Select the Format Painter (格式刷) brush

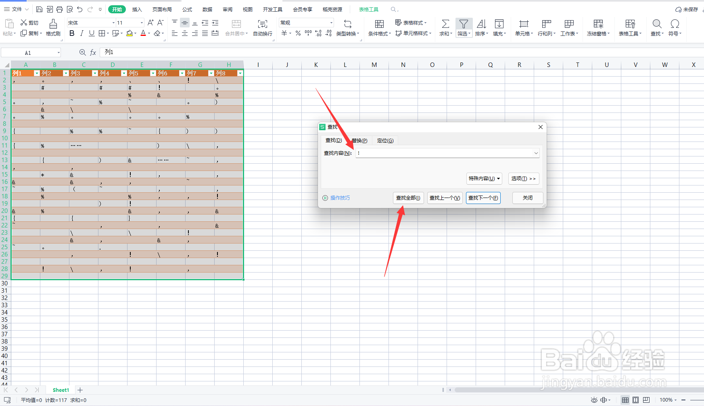point(53,23)
